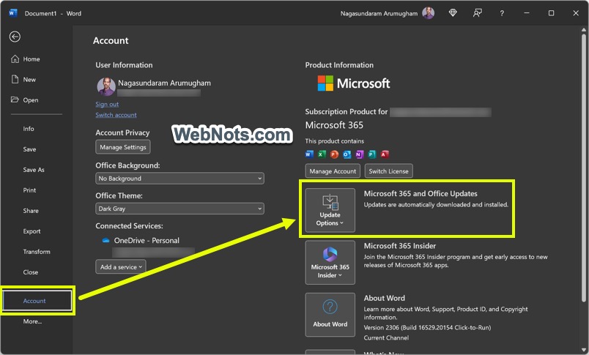Screen dimensions: 589x355
Task: Open the Office Background dropdown
Action: click(179, 179)
